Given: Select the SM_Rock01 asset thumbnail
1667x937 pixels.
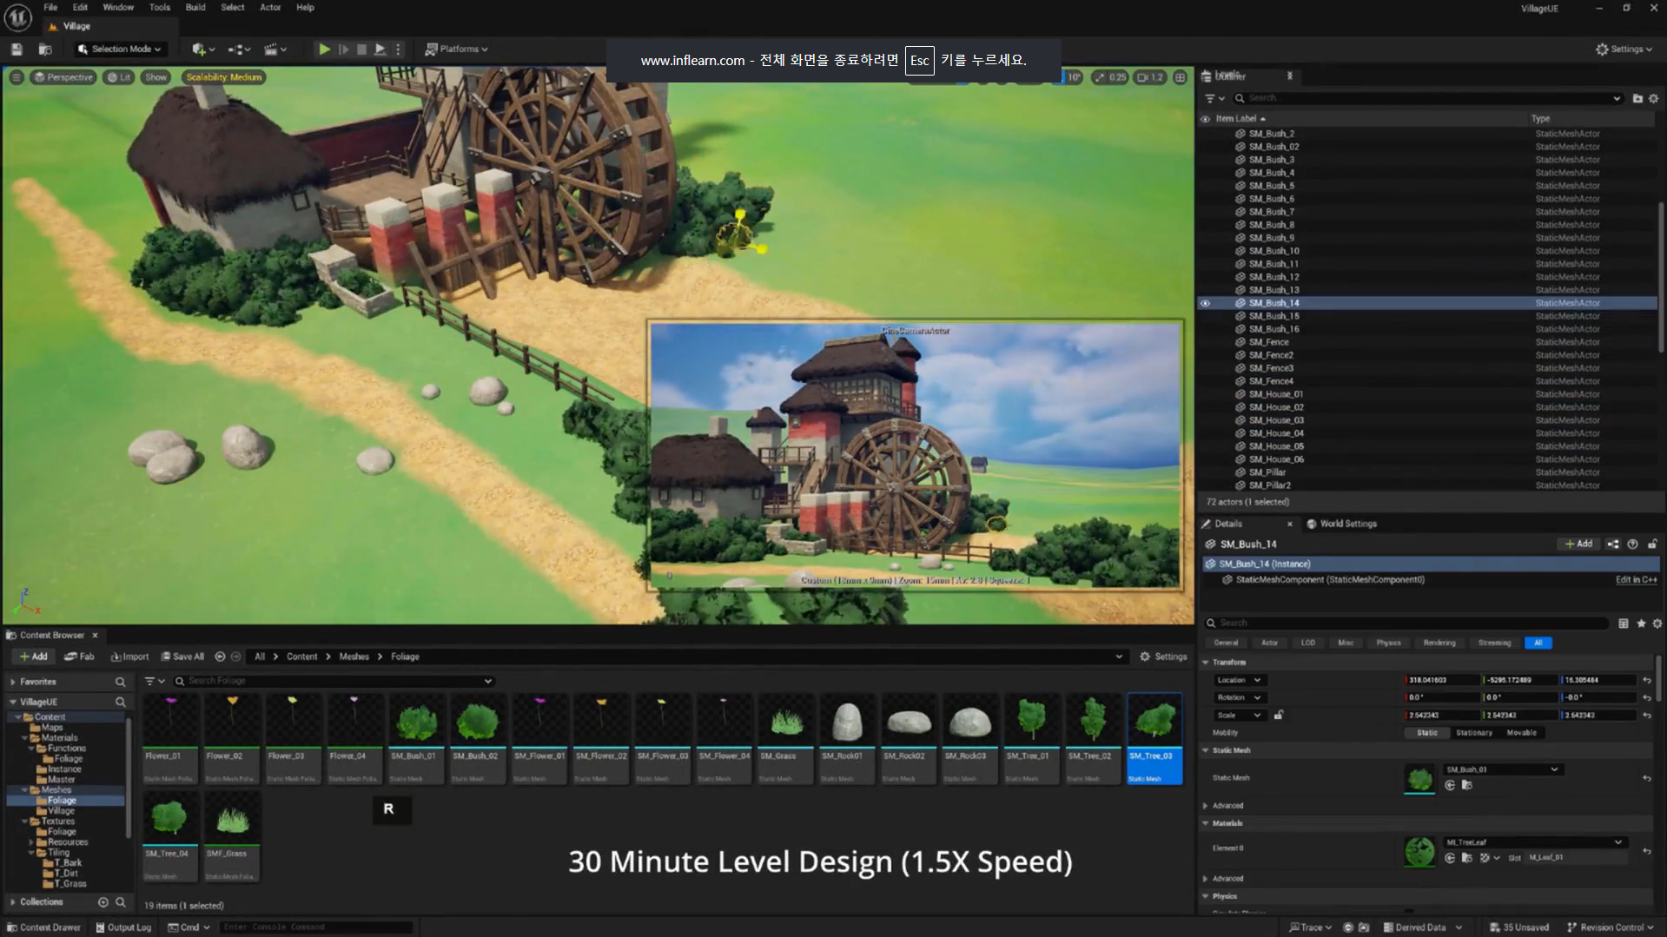Looking at the screenshot, I should (847, 723).
